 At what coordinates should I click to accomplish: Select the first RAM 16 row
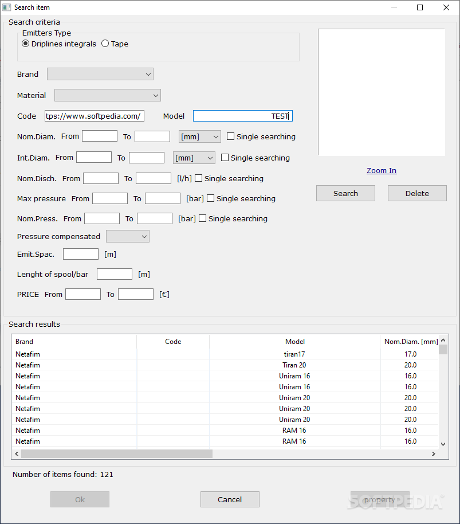pyautogui.click(x=225, y=430)
